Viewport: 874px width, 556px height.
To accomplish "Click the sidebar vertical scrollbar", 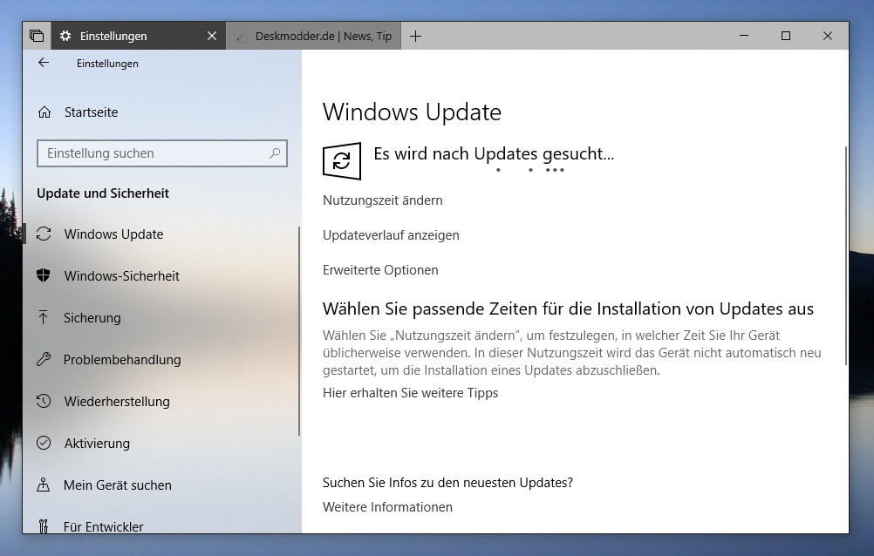I will point(299,331).
